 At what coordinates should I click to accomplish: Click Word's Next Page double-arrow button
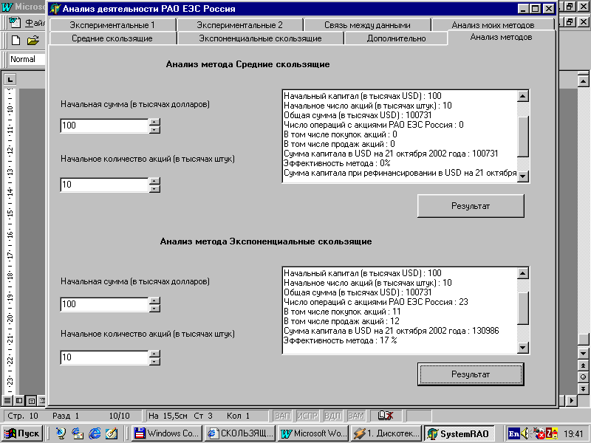coord(583,388)
